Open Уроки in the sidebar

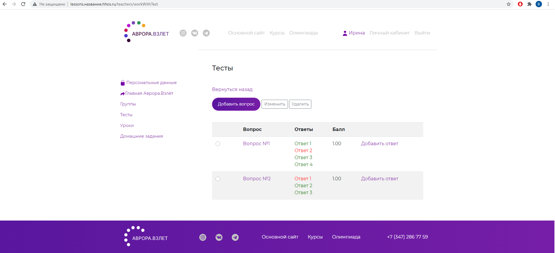(x=127, y=125)
